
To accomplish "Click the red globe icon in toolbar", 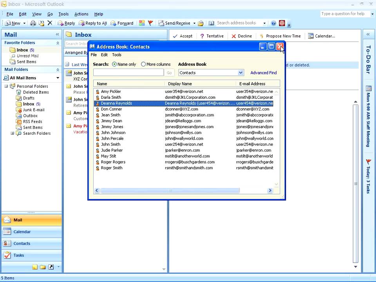I will (x=282, y=23).
